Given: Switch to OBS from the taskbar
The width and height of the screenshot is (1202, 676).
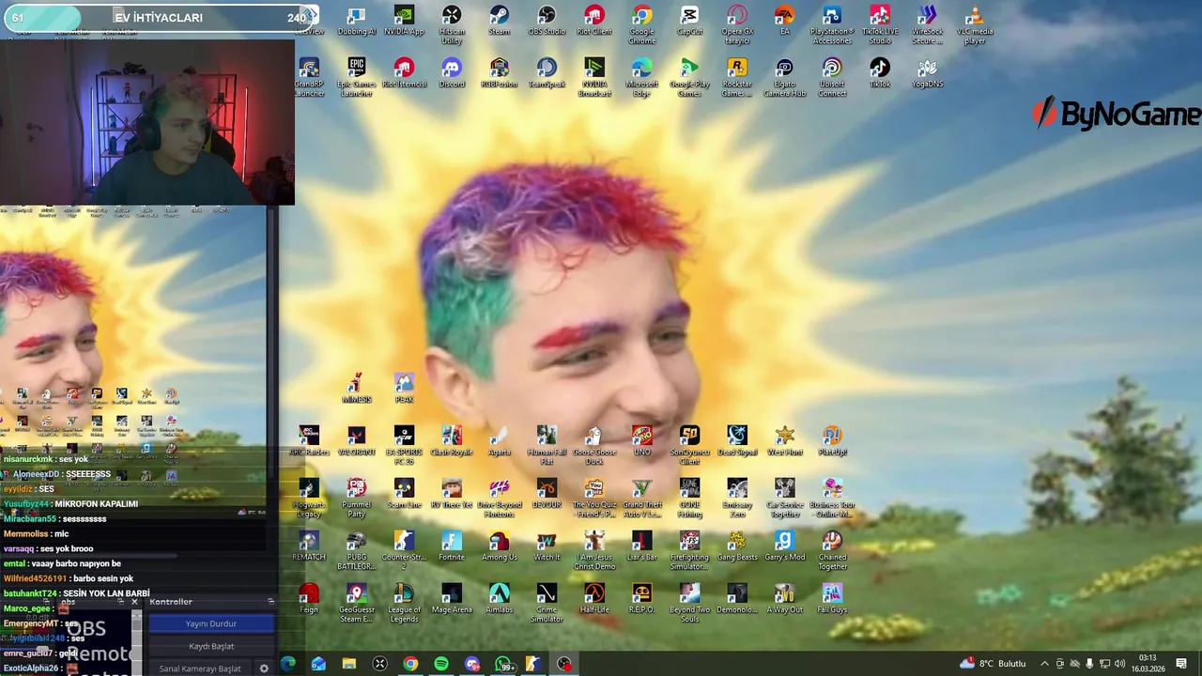Looking at the screenshot, I should pyautogui.click(x=564, y=664).
